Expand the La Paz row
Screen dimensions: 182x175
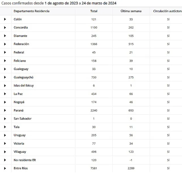coord(5,94)
